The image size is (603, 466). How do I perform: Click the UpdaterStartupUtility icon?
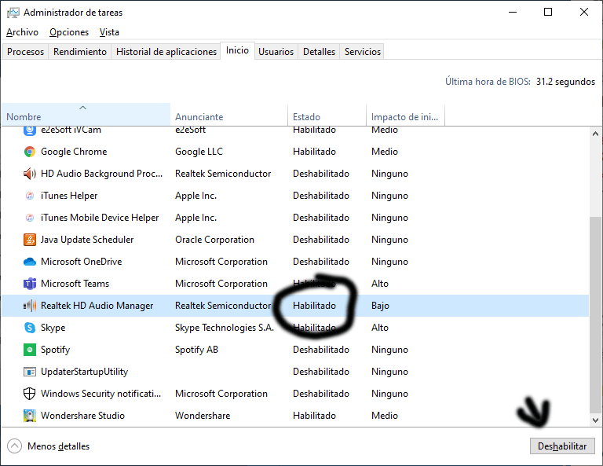coord(30,372)
